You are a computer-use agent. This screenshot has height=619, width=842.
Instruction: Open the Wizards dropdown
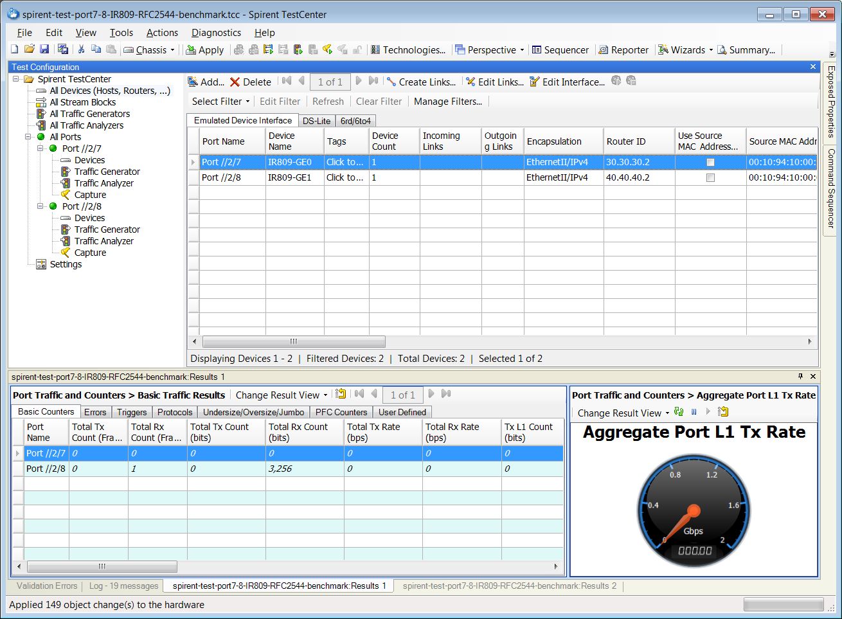tap(686, 49)
